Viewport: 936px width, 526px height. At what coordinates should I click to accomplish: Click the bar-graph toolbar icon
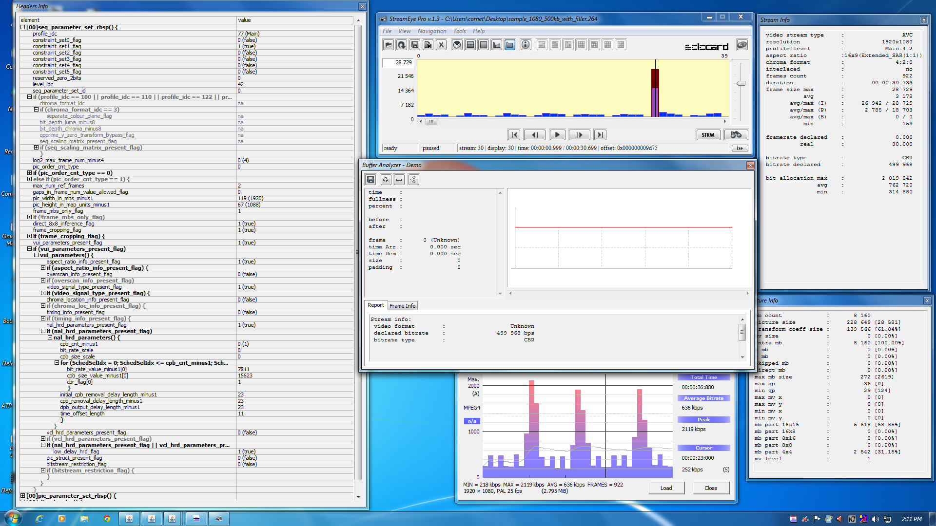(496, 45)
